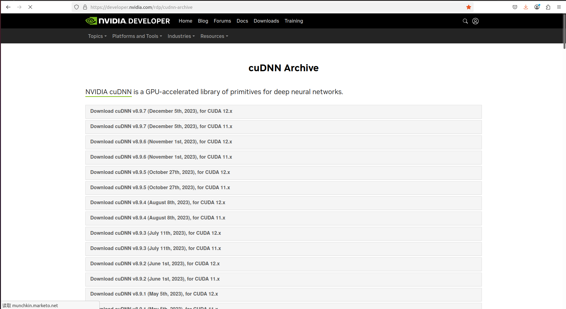Expand cuDNN v8.9.5 for CUDA 11.x
Screen dimensions: 566x309
(283, 188)
